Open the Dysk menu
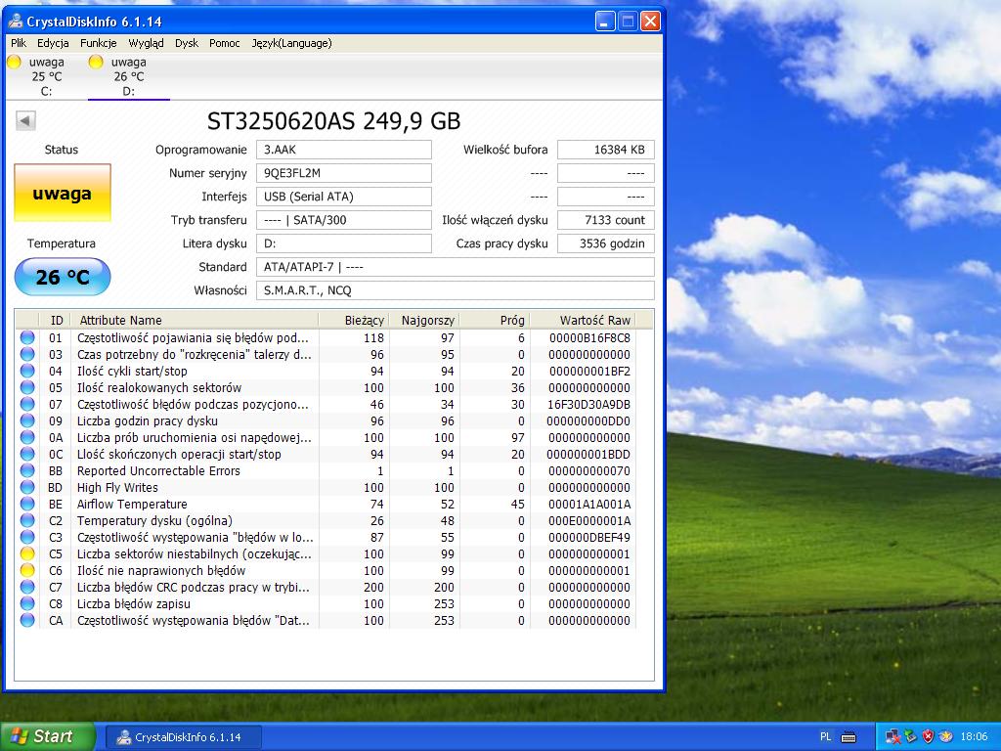Image resolution: width=1001 pixels, height=751 pixels. coord(187,43)
